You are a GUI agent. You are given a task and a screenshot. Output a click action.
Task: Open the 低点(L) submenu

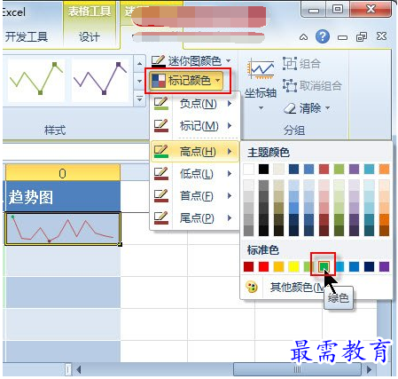tap(195, 174)
